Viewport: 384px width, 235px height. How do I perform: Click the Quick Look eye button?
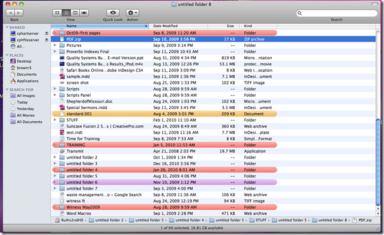[x=113, y=13]
